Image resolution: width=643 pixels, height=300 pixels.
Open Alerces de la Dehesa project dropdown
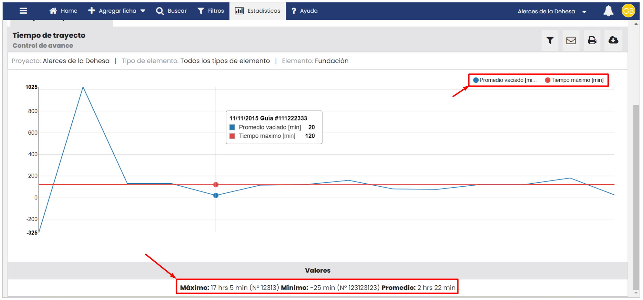(552, 11)
